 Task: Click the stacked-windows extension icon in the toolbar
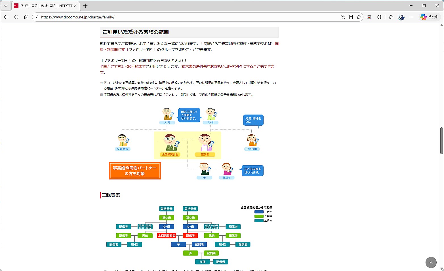pyautogui.click(x=369, y=17)
